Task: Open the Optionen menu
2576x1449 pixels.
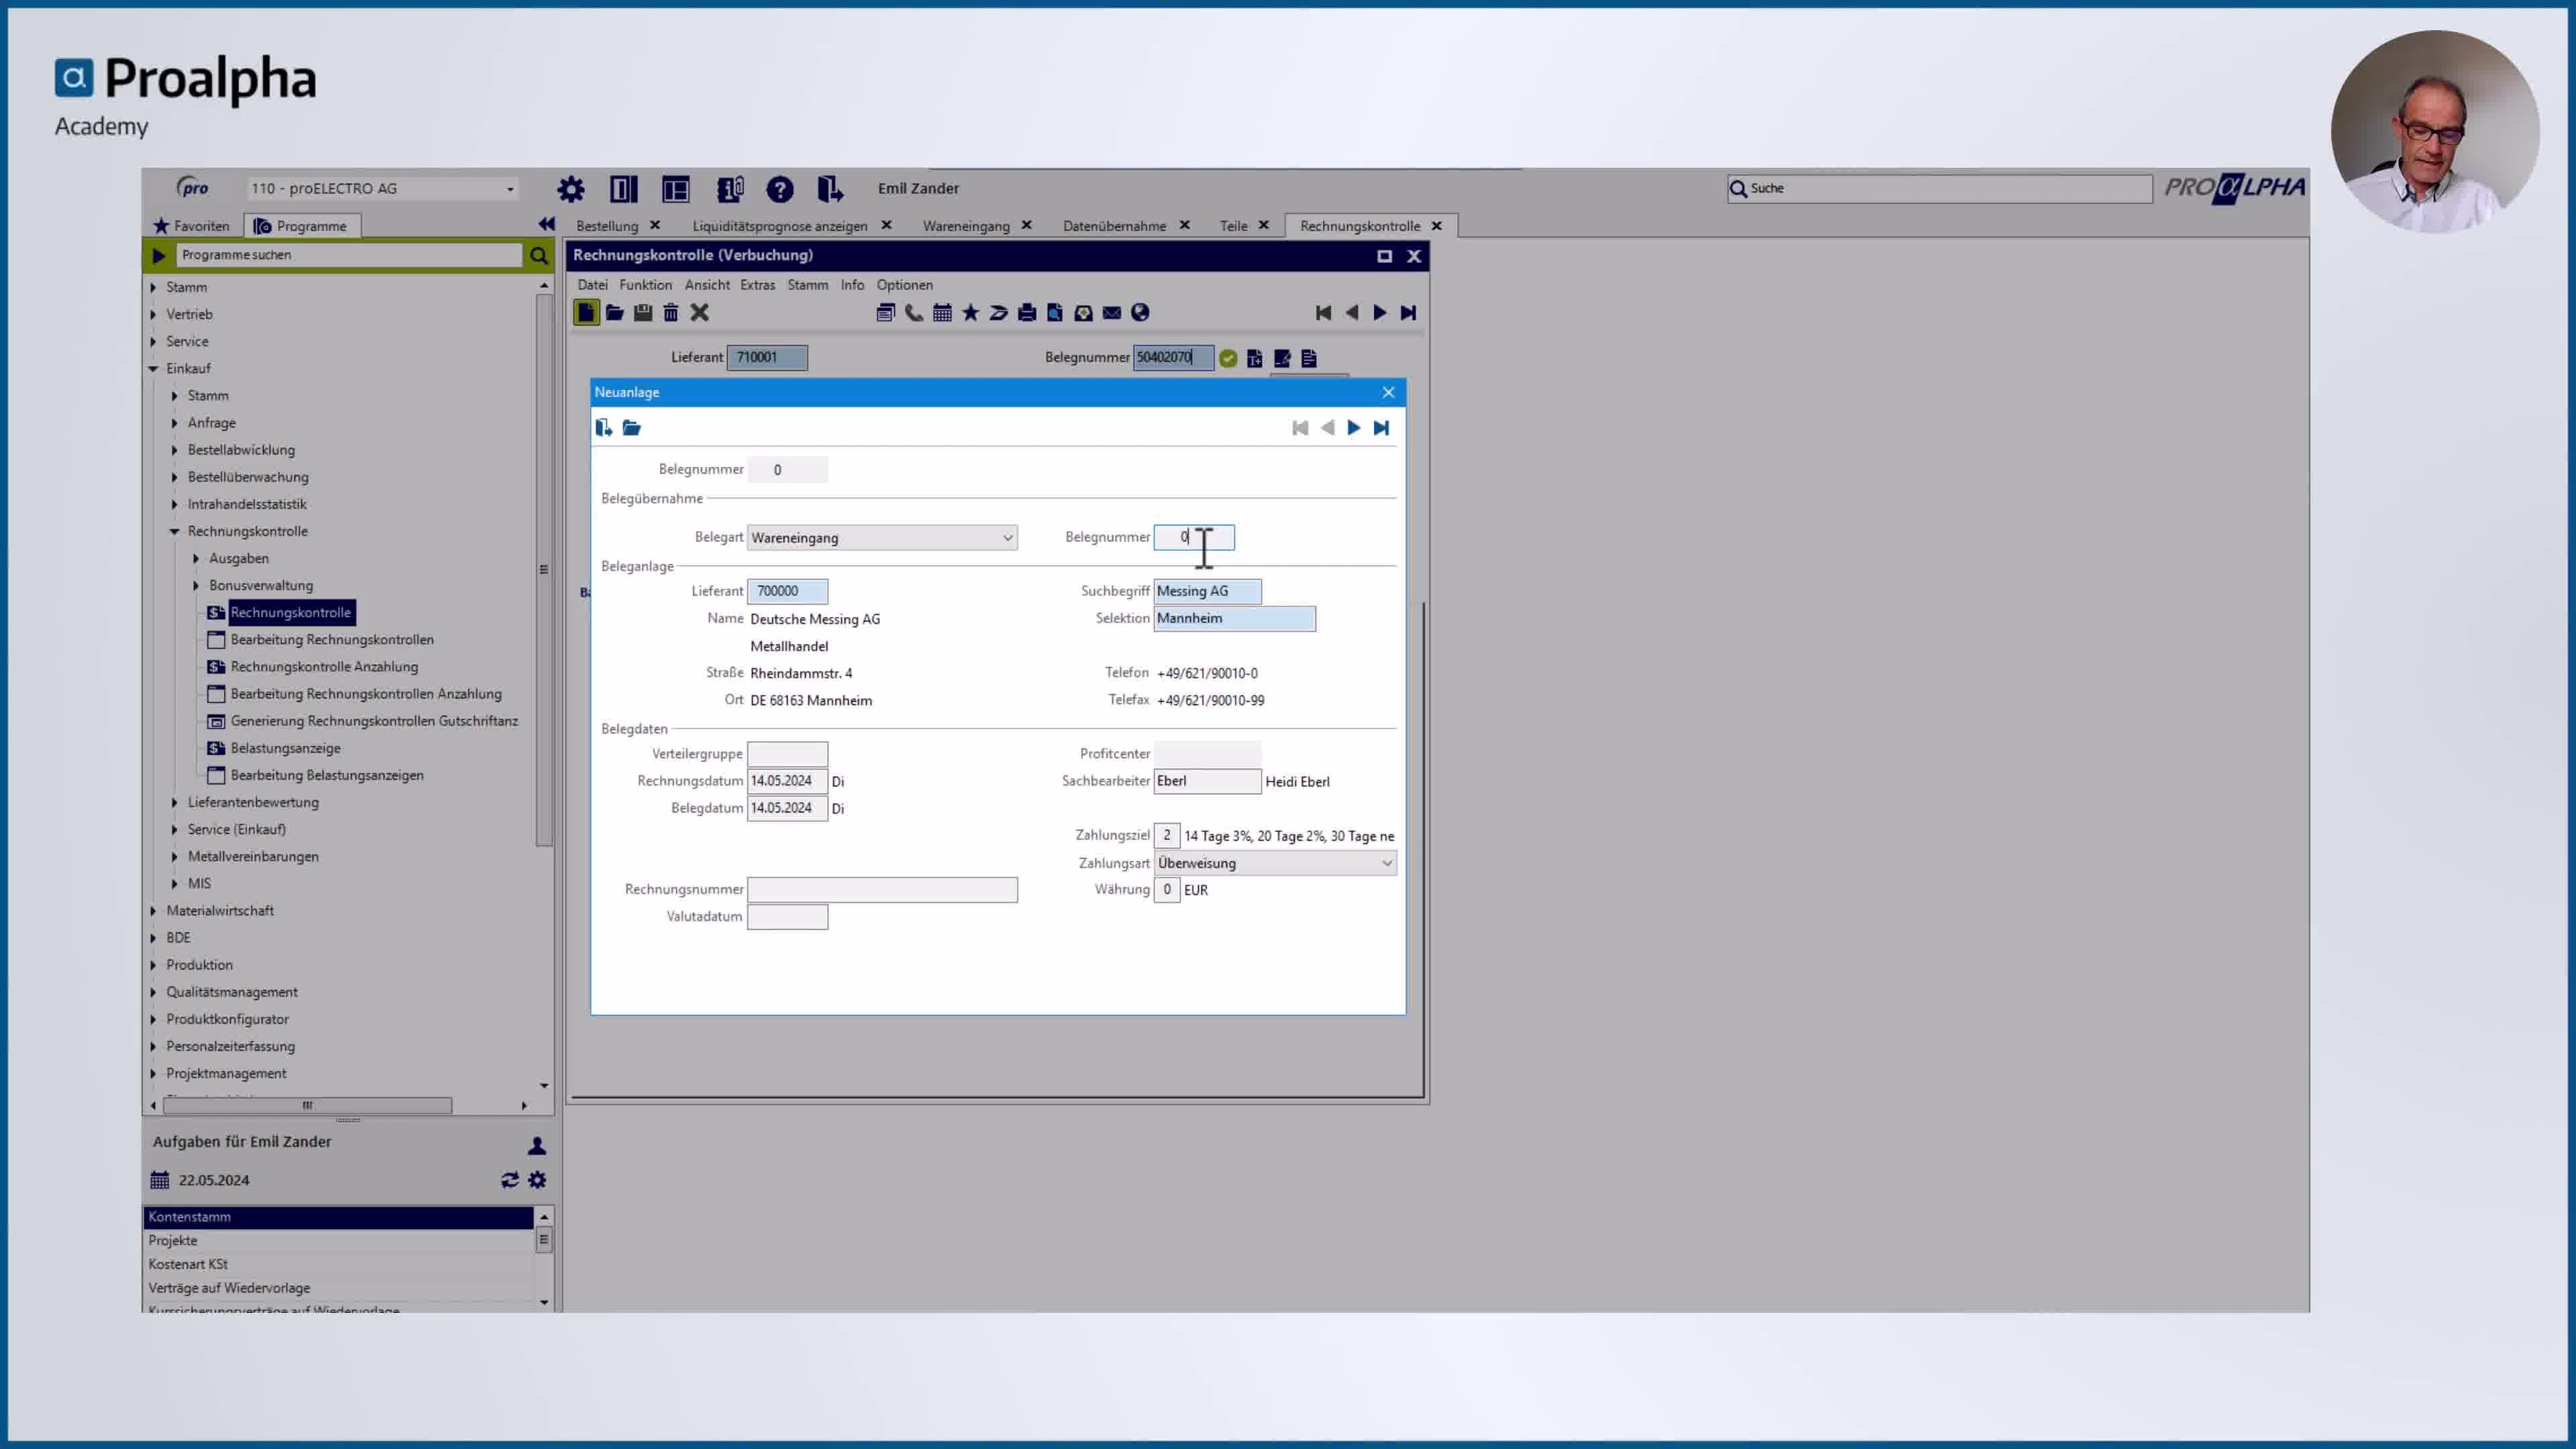Action: click(904, 285)
